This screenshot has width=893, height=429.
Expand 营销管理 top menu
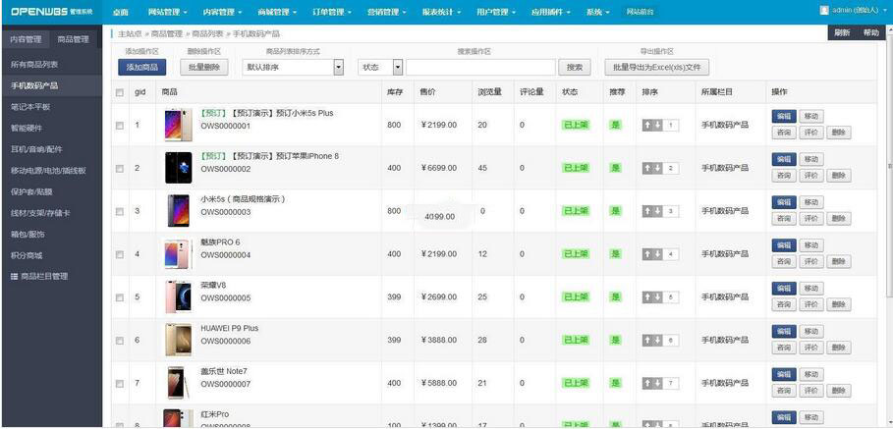(x=387, y=12)
